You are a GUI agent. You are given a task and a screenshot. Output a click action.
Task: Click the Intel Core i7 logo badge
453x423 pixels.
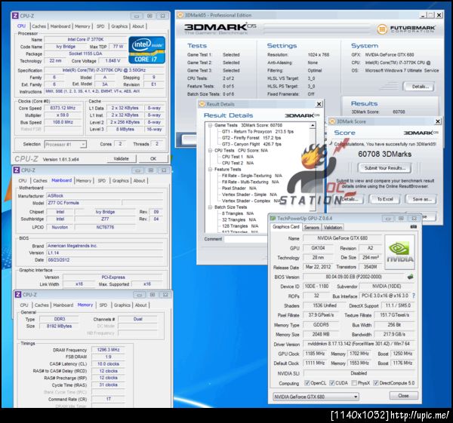146,50
